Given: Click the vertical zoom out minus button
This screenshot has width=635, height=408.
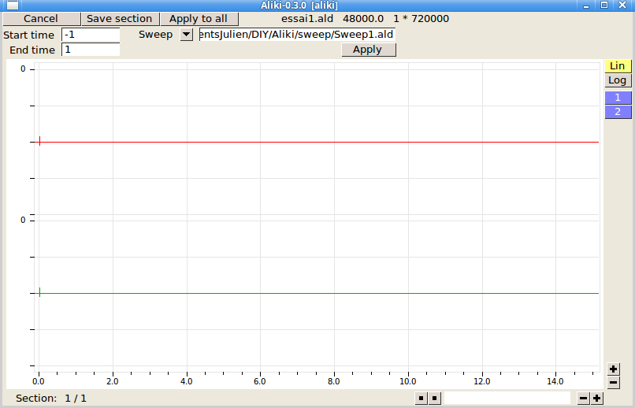Looking at the screenshot, I should click(613, 382).
